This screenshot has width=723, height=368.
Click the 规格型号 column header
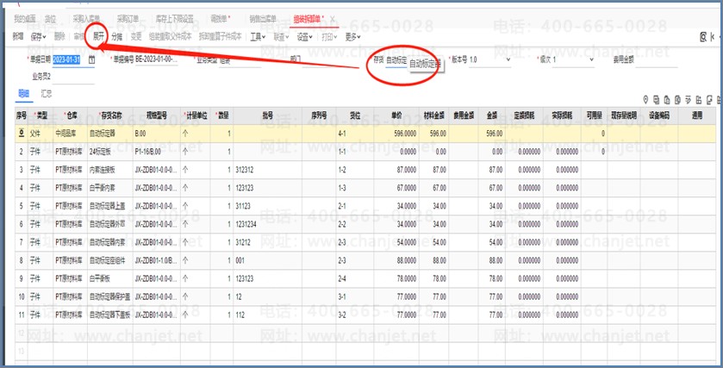point(157,115)
